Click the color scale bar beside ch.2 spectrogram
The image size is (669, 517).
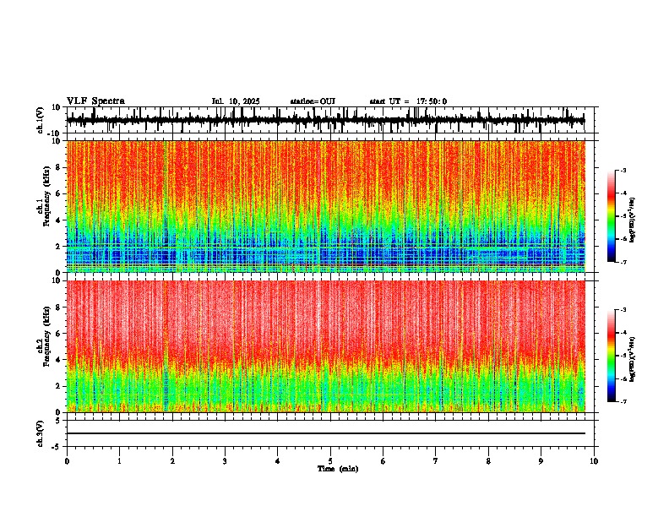coord(611,356)
